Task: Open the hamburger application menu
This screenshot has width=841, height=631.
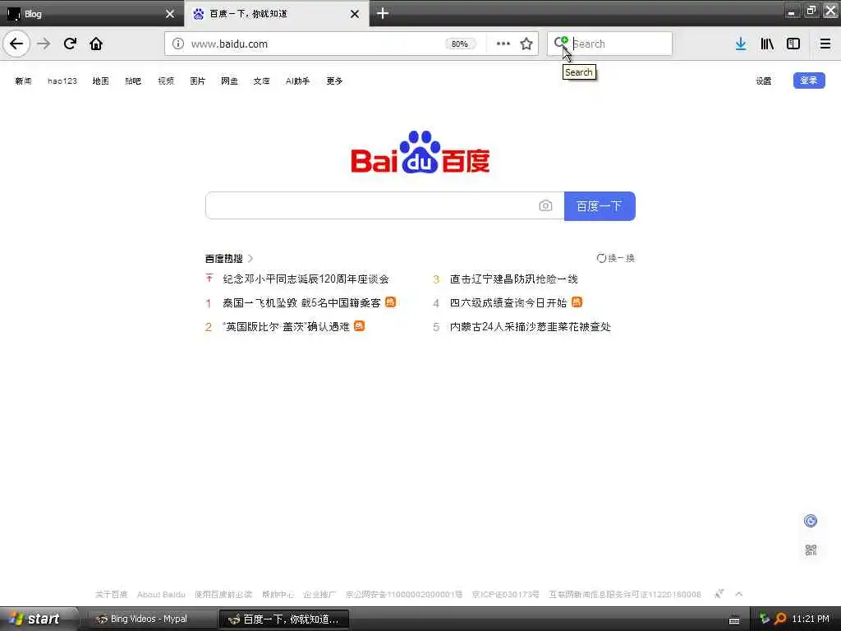Action: click(x=825, y=44)
